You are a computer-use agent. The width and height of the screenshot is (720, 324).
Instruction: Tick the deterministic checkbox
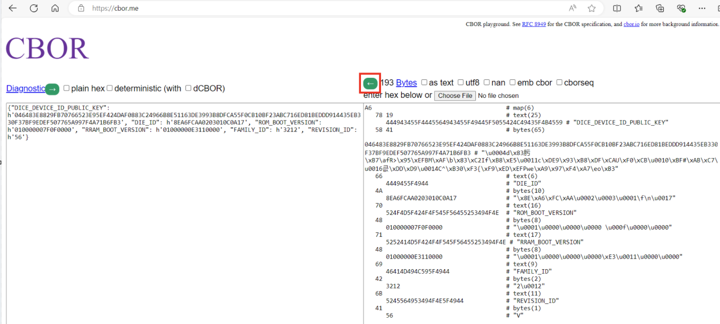click(110, 89)
